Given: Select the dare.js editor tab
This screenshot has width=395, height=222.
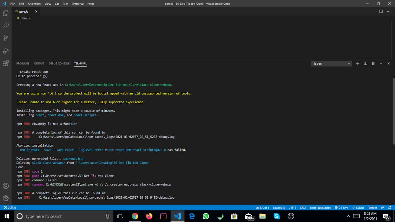Looking at the screenshot, I should point(26,12).
